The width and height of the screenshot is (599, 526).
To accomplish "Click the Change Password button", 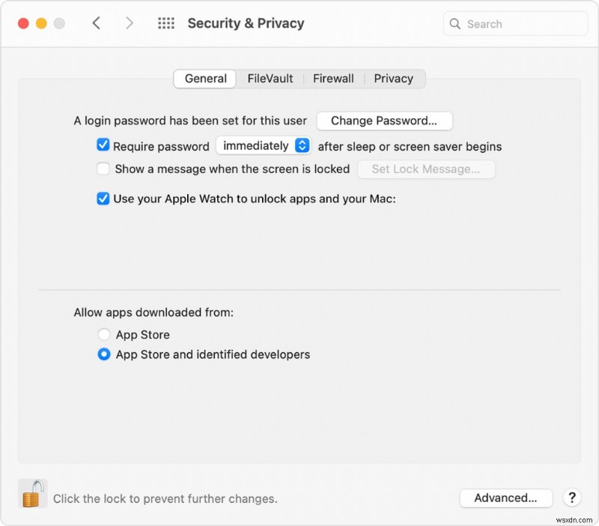I will click(x=384, y=121).
